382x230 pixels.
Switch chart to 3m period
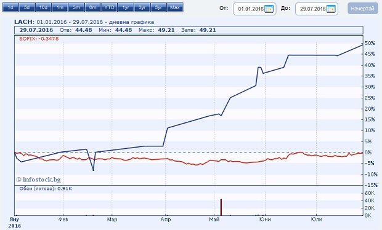click(x=76, y=7)
